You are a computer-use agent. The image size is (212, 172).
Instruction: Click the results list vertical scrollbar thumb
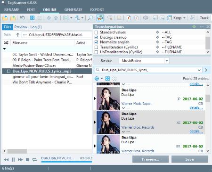pyautogui.click(x=208, y=98)
